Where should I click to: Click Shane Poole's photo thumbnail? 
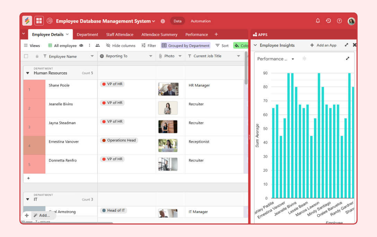pos(168,89)
